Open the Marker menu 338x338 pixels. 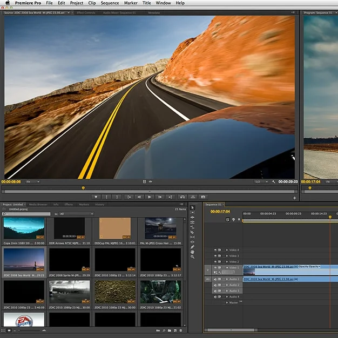(131, 3)
